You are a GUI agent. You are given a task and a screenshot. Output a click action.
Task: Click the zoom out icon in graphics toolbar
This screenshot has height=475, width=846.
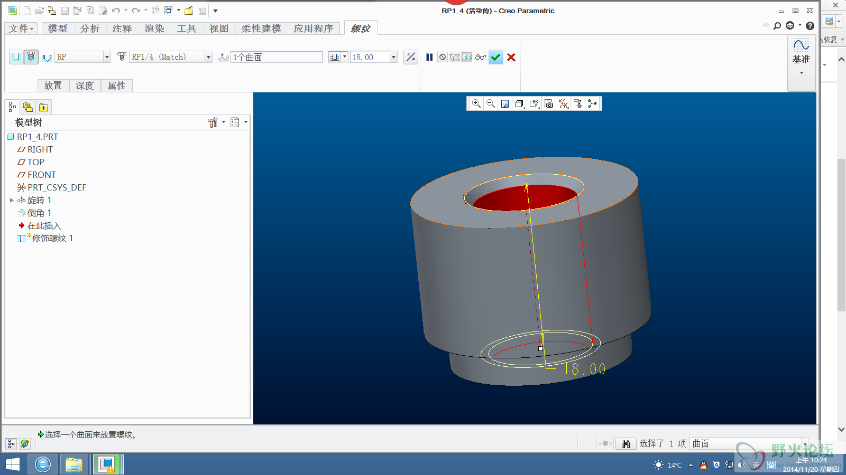[x=491, y=103]
